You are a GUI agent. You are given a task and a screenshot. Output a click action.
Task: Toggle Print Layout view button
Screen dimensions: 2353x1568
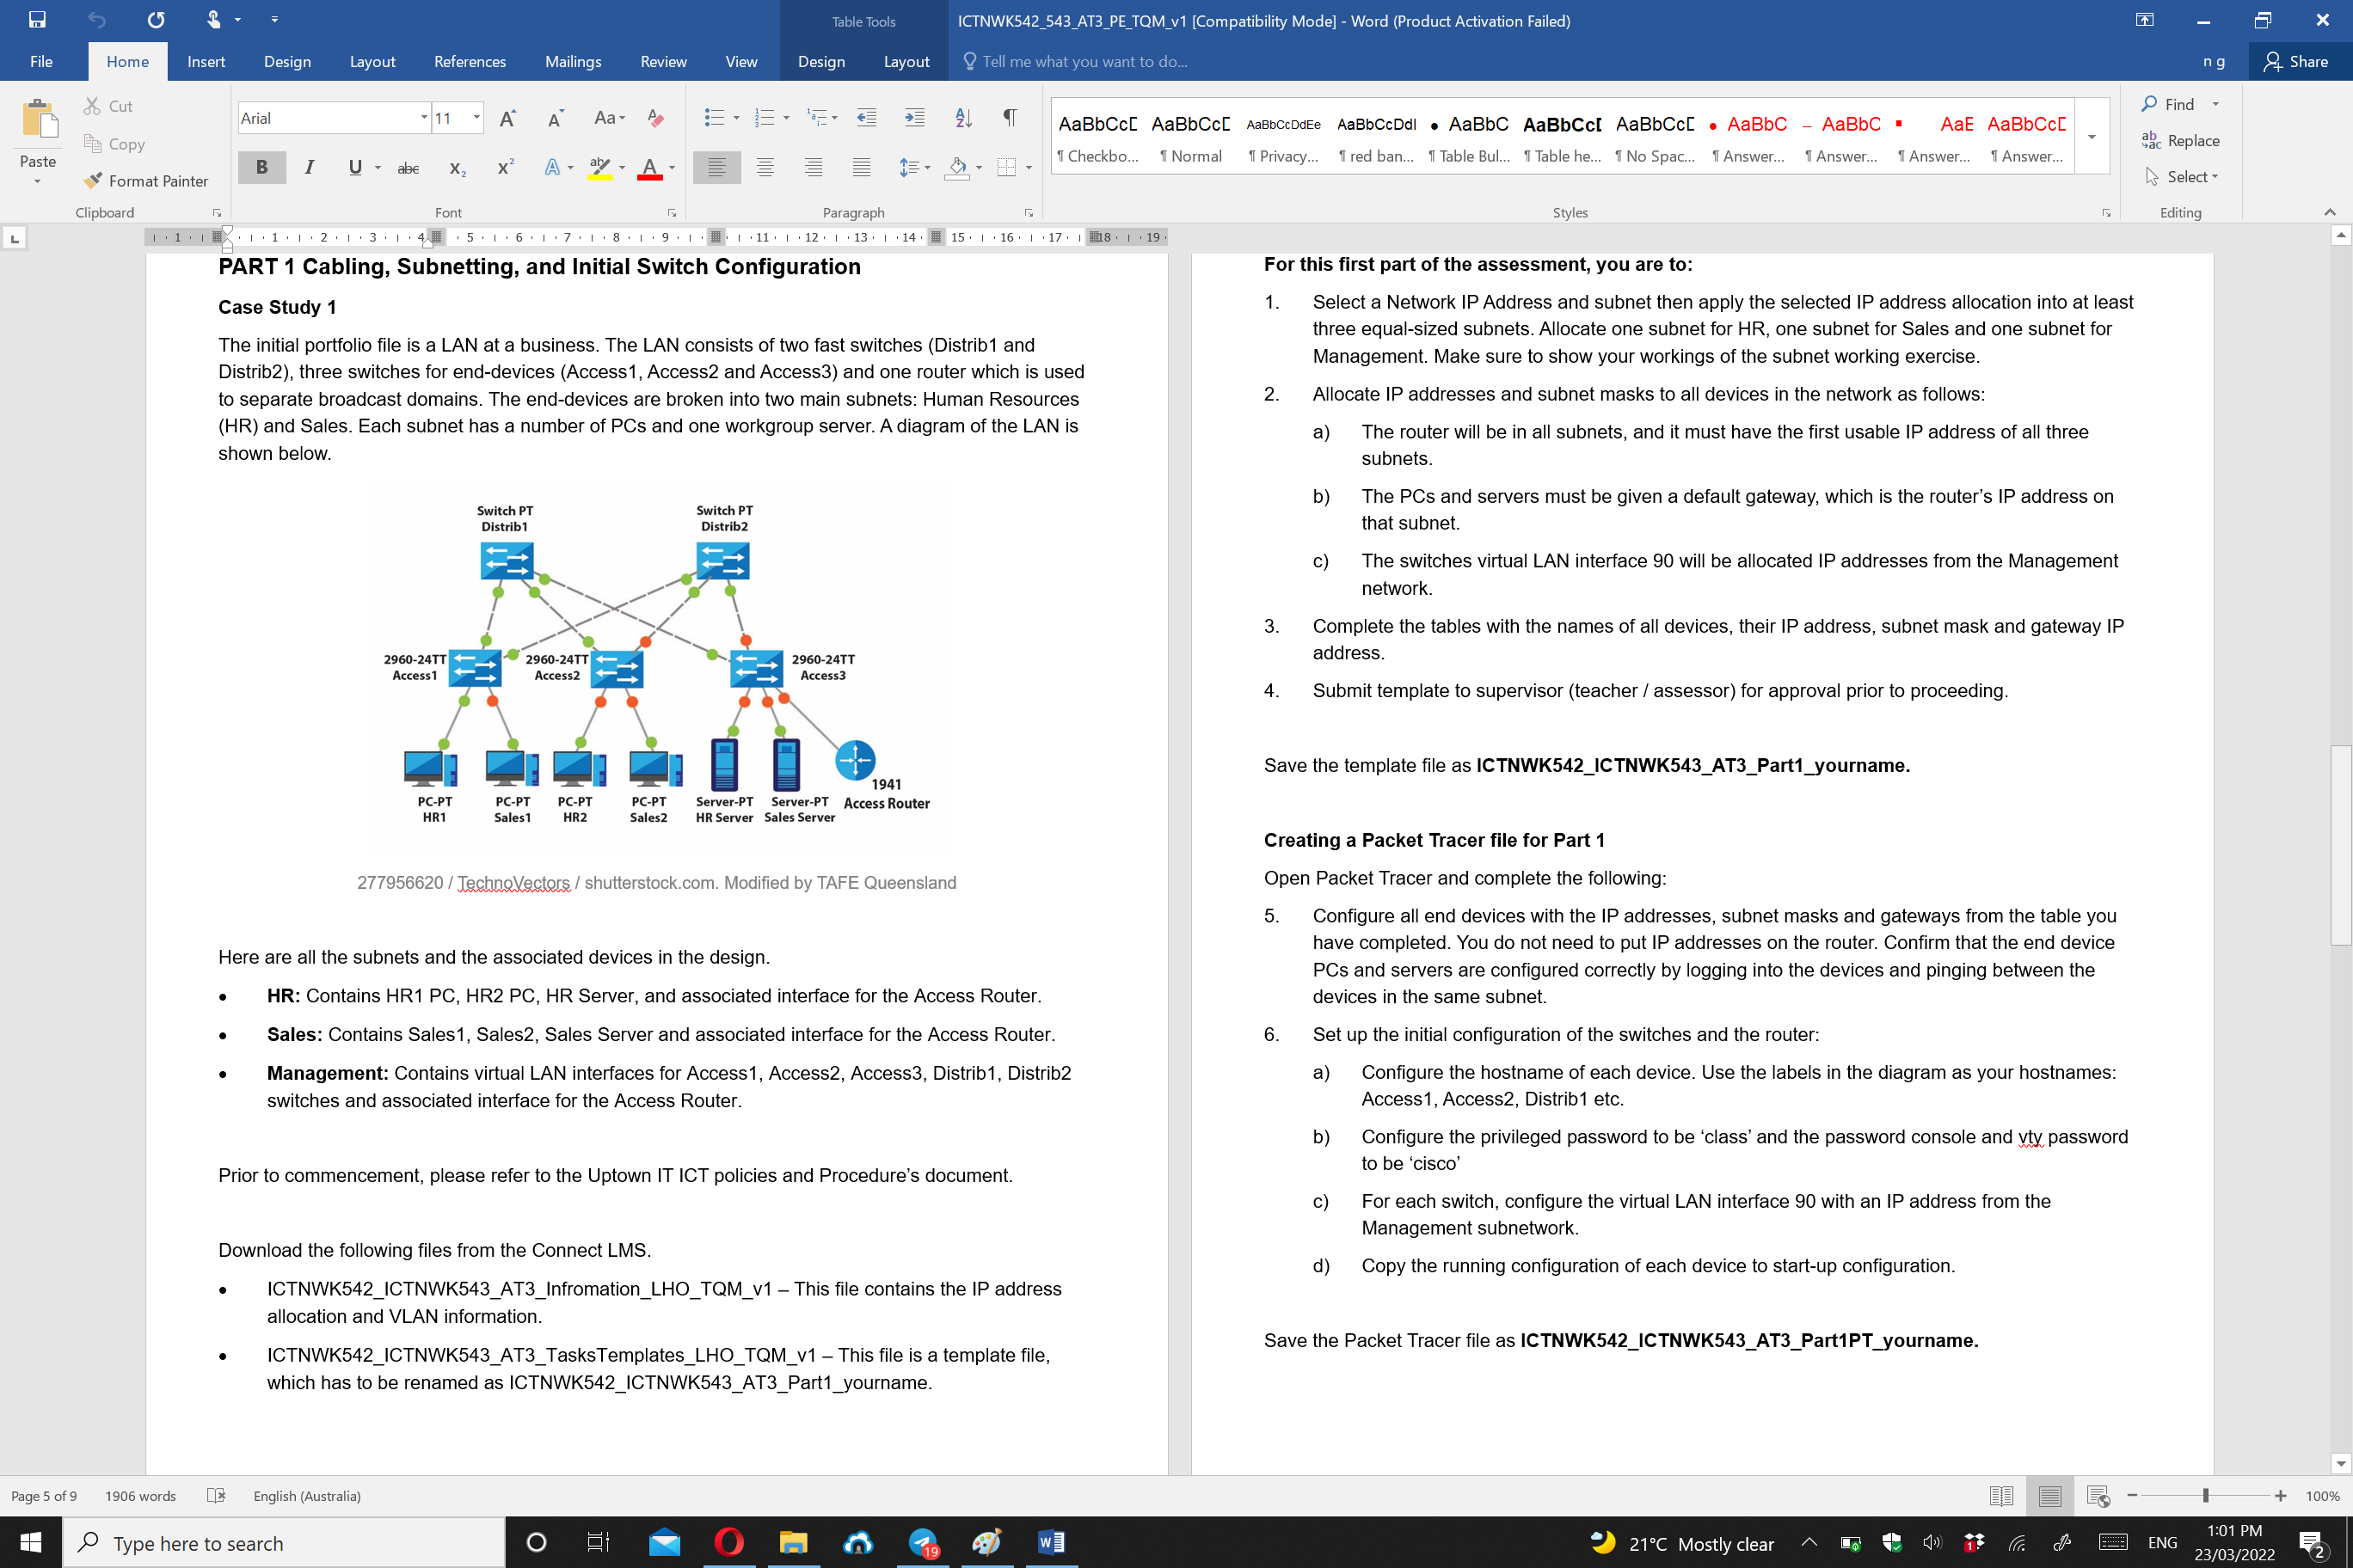coord(2050,1496)
